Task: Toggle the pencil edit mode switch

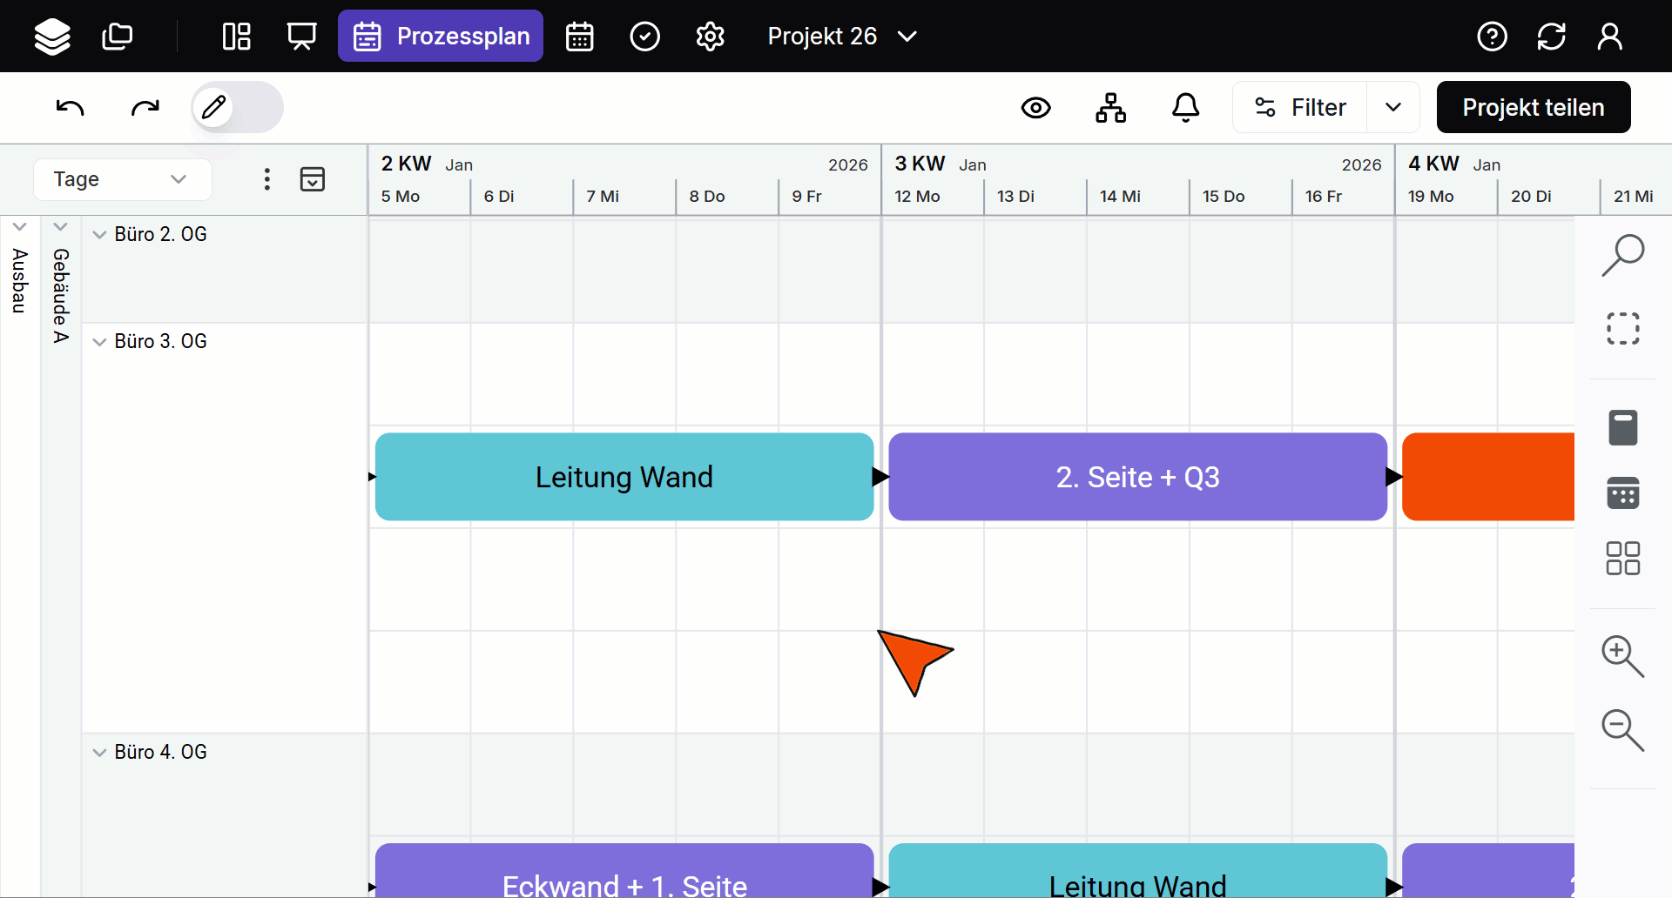Action: (237, 107)
